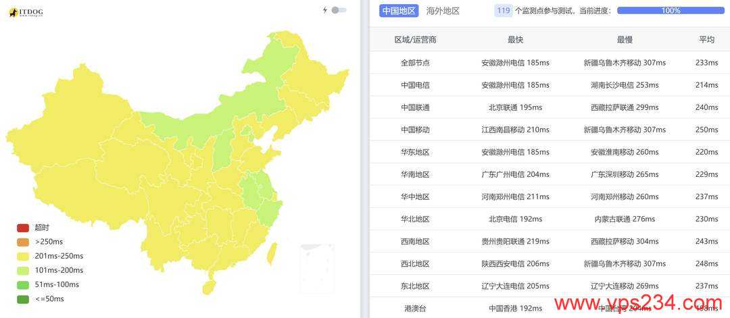Toggle the switch beside the lightning icon
Image resolution: width=730 pixels, height=318 pixels.
339,10
